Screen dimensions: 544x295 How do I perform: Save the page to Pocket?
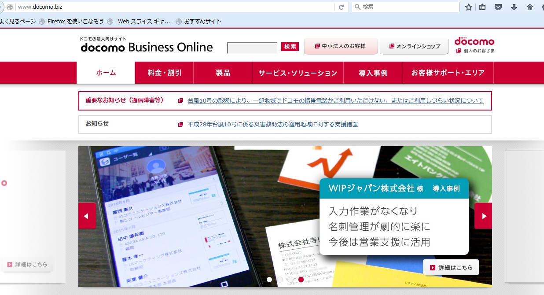498,7
